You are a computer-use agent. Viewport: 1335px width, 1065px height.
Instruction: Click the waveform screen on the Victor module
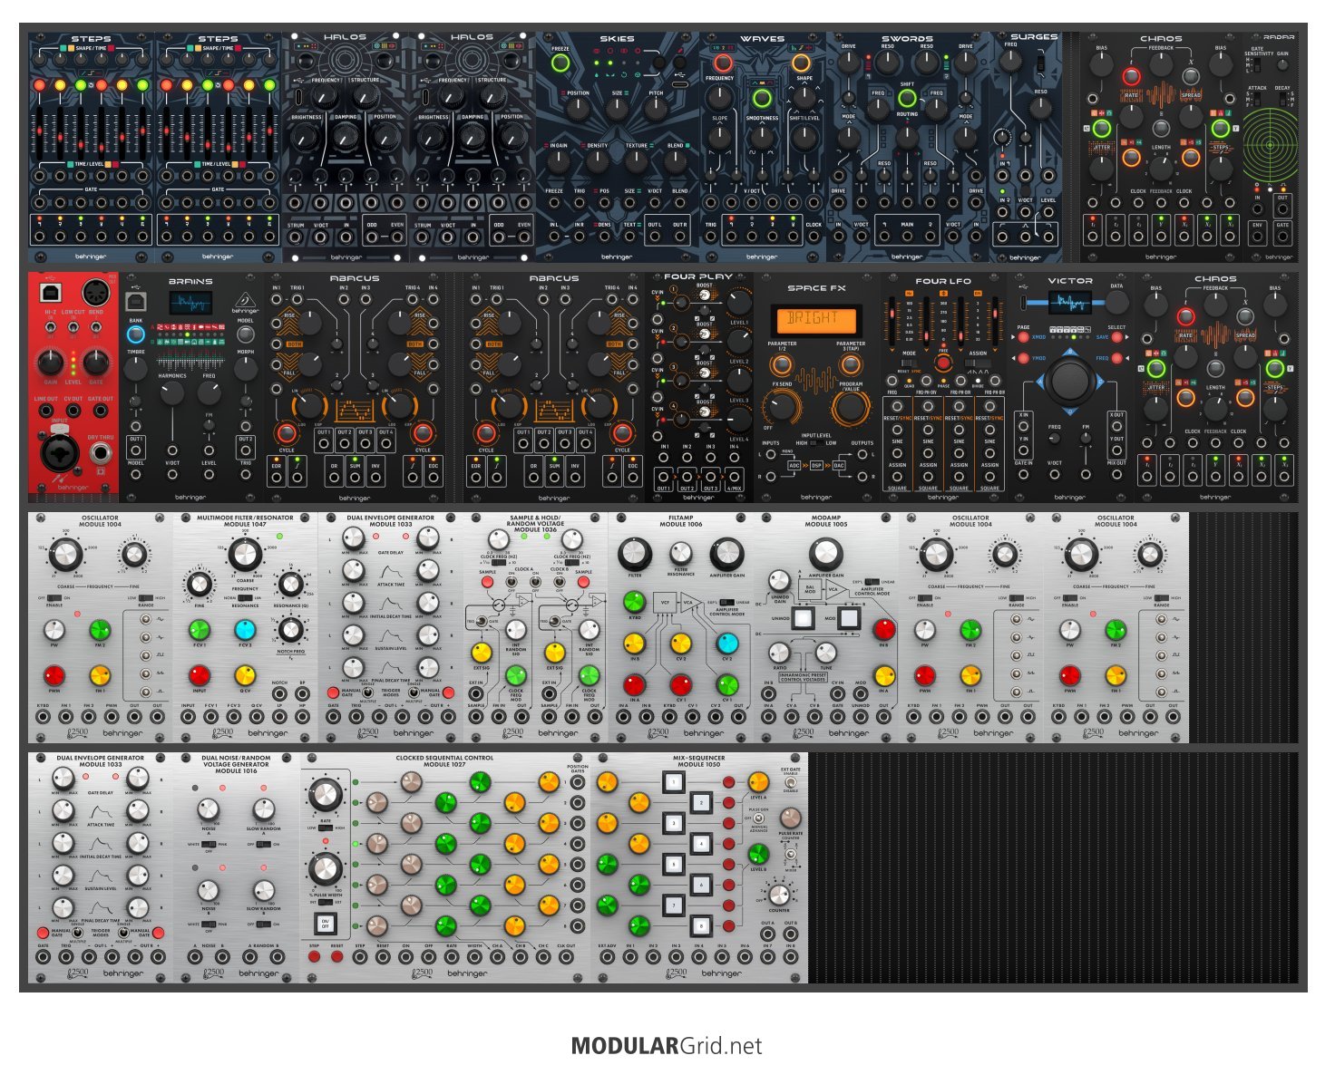pos(1069,302)
